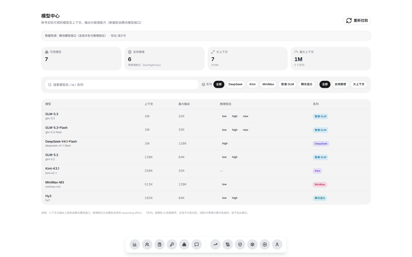The height and width of the screenshot is (257, 412).
Task: Open the gear settings dock icon
Action: tap(252, 244)
